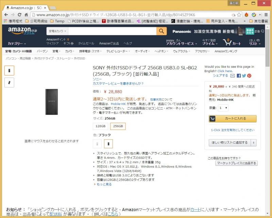Screen dimensions: 272x218
Task: Click 1-Click 注文を有効にしてください link
Action: click(x=233, y=130)
